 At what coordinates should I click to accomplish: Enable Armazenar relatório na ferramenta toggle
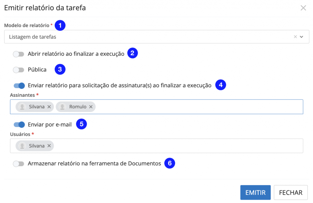(19, 164)
